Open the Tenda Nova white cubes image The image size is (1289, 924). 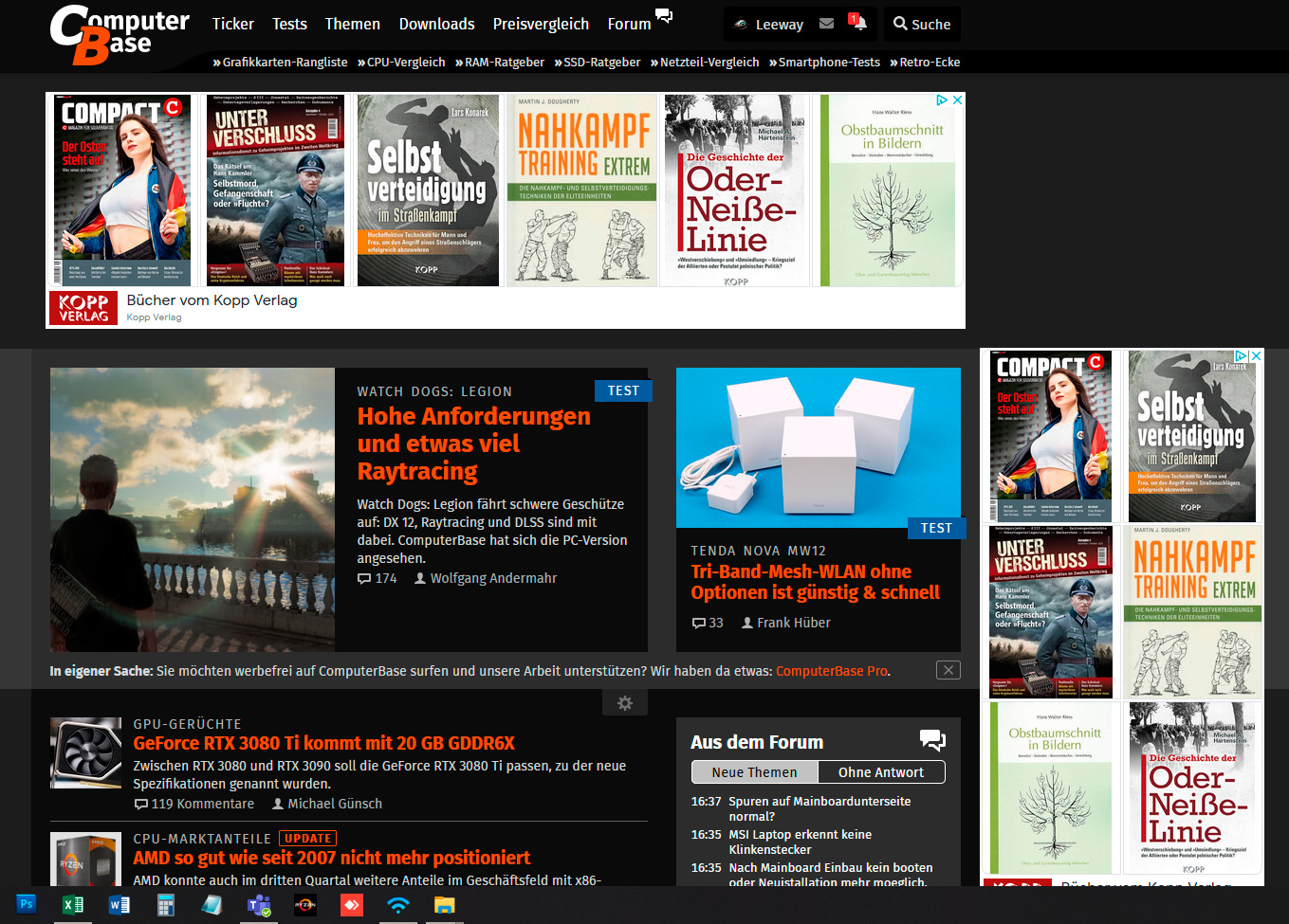click(x=819, y=447)
